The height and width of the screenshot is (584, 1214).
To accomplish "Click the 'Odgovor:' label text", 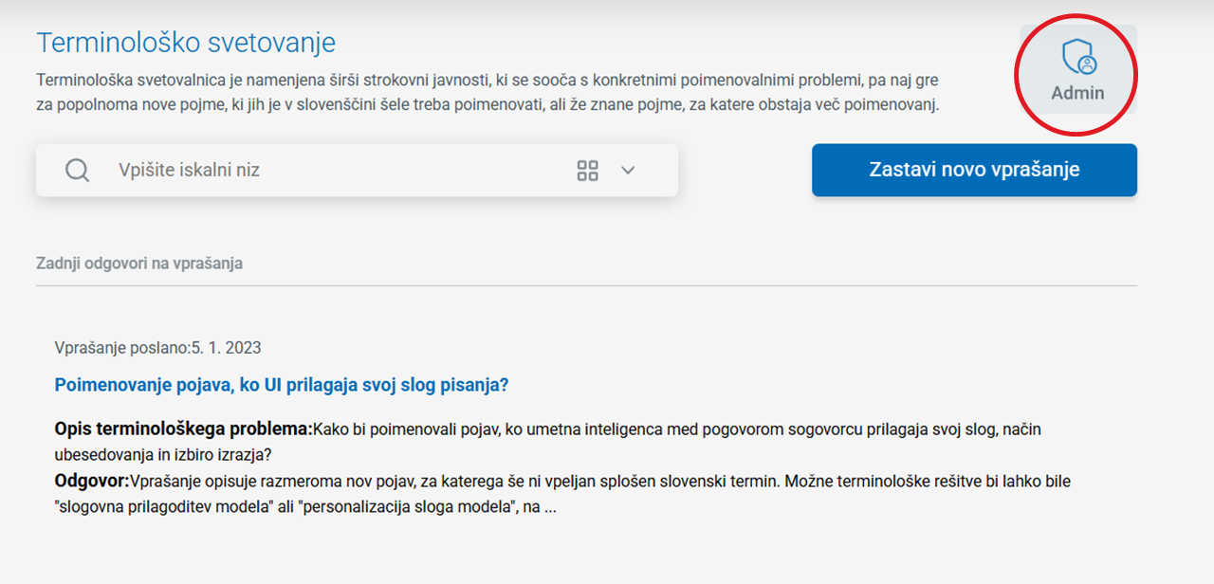I will pyautogui.click(x=92, y=482).
